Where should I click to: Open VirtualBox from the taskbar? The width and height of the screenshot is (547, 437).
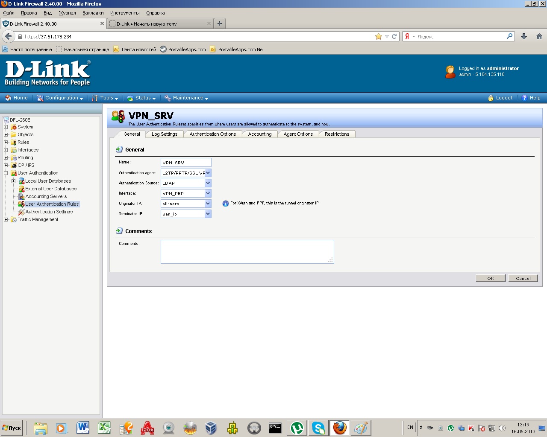[x=211, y=428]
